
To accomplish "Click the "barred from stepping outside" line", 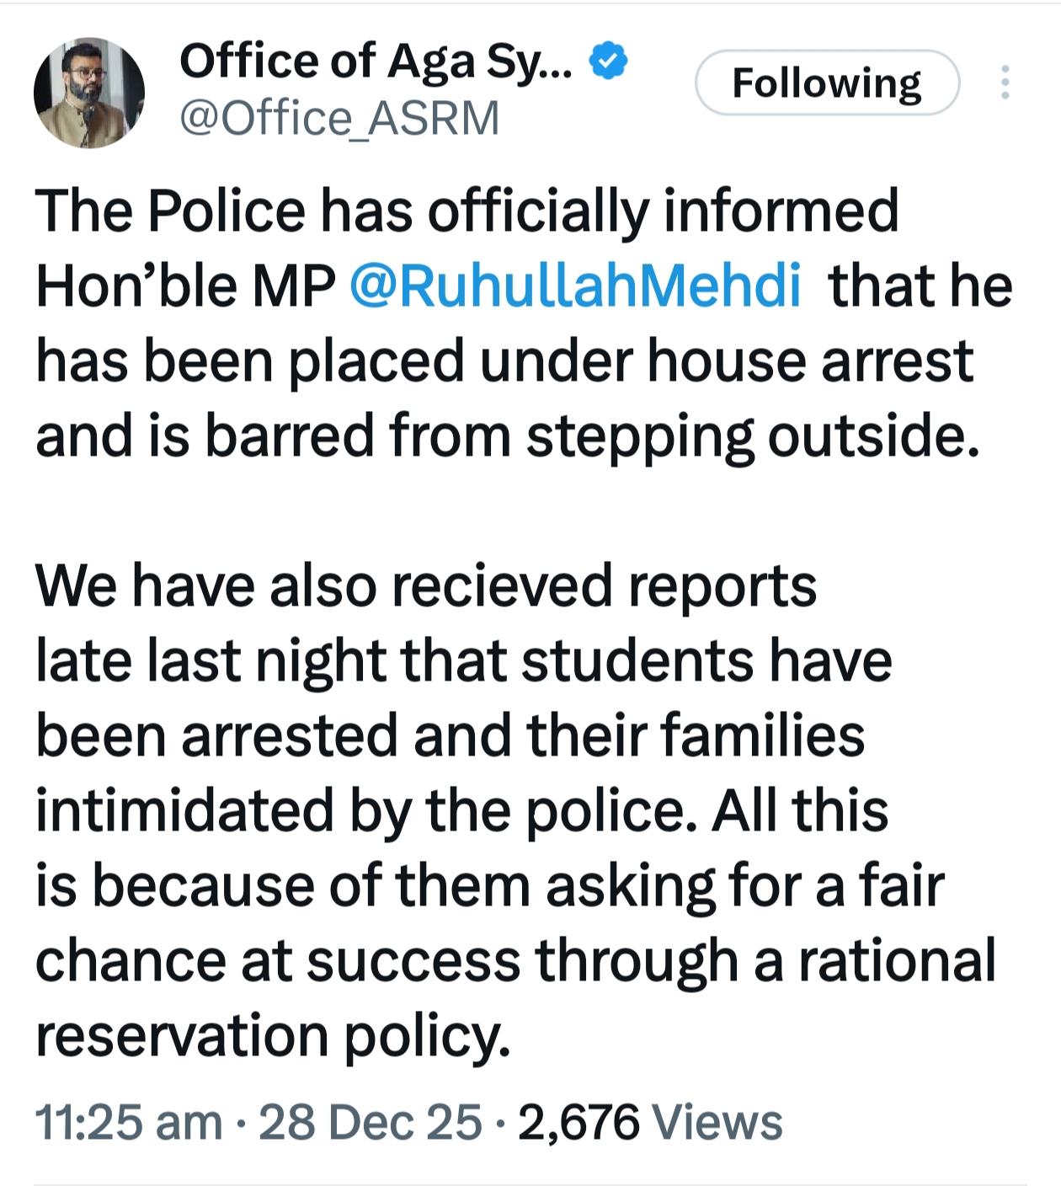I will point(507,436).
